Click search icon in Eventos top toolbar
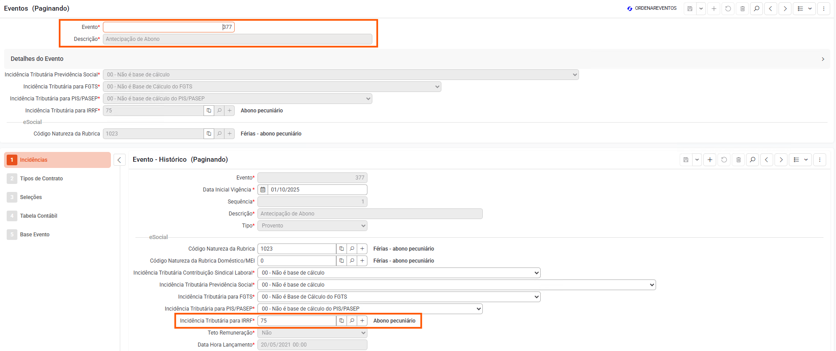The height and width of the screenshot is (351, 836). pyautogui.click(x=756, y=8)
